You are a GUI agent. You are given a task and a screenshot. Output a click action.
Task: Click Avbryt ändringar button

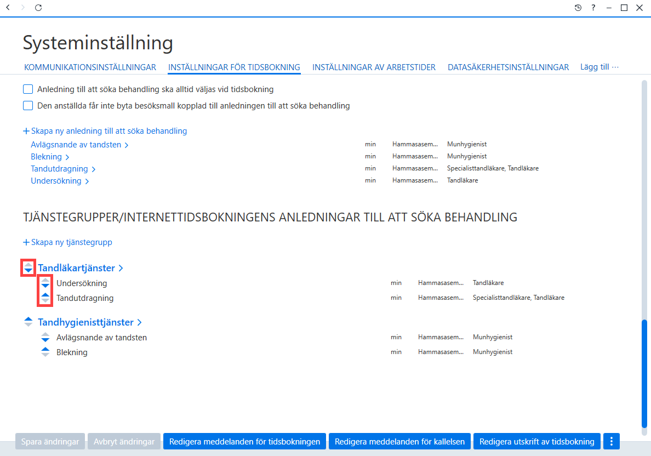coord(124,441)
